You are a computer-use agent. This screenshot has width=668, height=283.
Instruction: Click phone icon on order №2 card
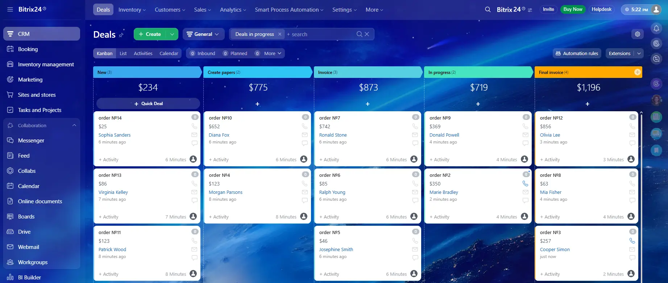coord(525,184)
